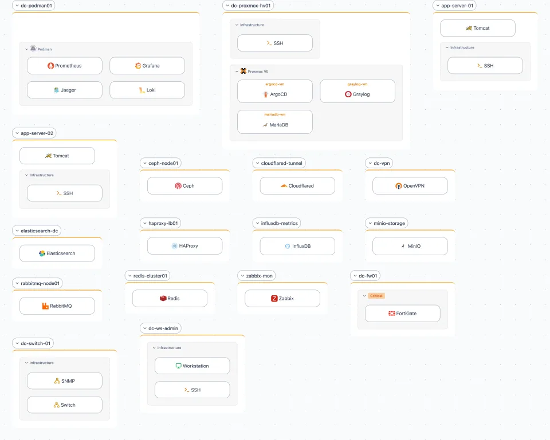The width and height of the screenshot is (550, 440).
Task: Collapse the app-server-02 host chevron
Action: 17,133
